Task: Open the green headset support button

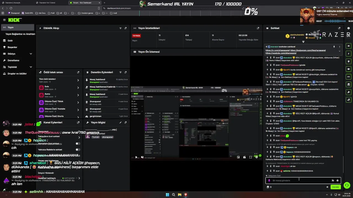Action: 347,185
